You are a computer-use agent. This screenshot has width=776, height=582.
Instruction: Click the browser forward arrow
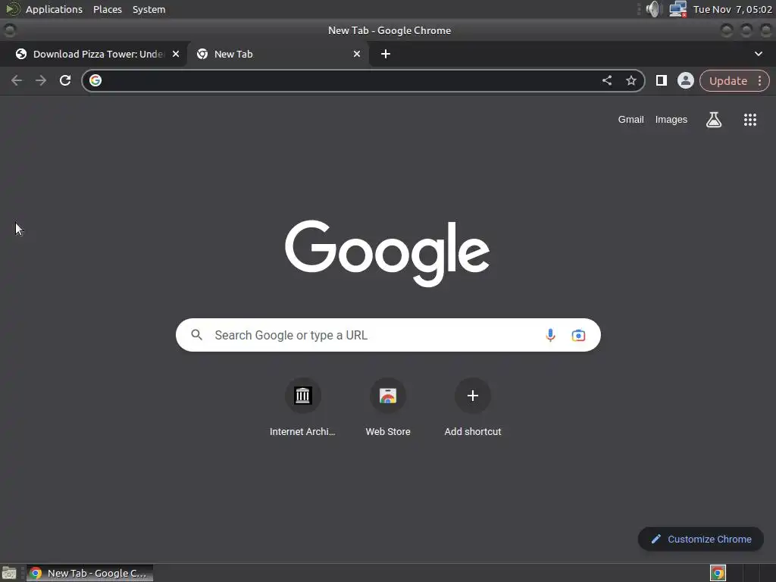(x=41, y=80)
